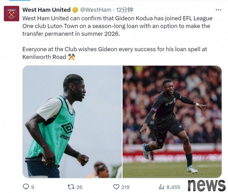Open the three-dot more options menu
Screen dimensions: 228x193
(x=218, y=10)
